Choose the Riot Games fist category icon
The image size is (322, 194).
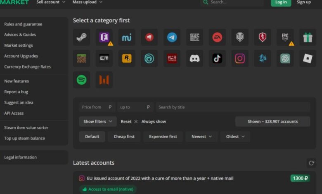(149, 38)
